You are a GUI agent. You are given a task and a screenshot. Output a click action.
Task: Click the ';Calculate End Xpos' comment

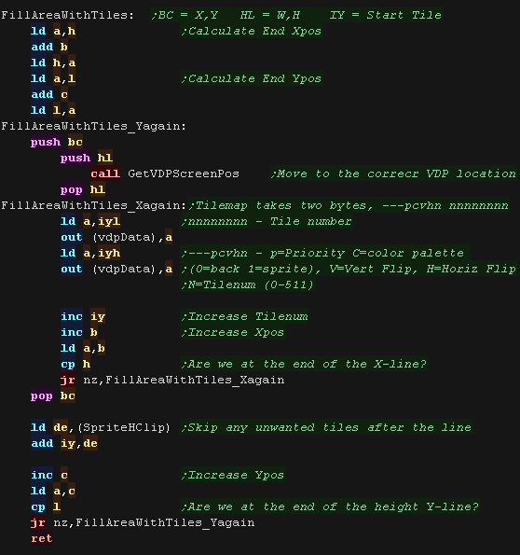pyautogui.click(x=252, y=31)
